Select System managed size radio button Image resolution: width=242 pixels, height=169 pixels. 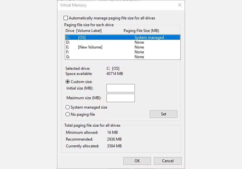pyautogui.click(x=68, y=107)
